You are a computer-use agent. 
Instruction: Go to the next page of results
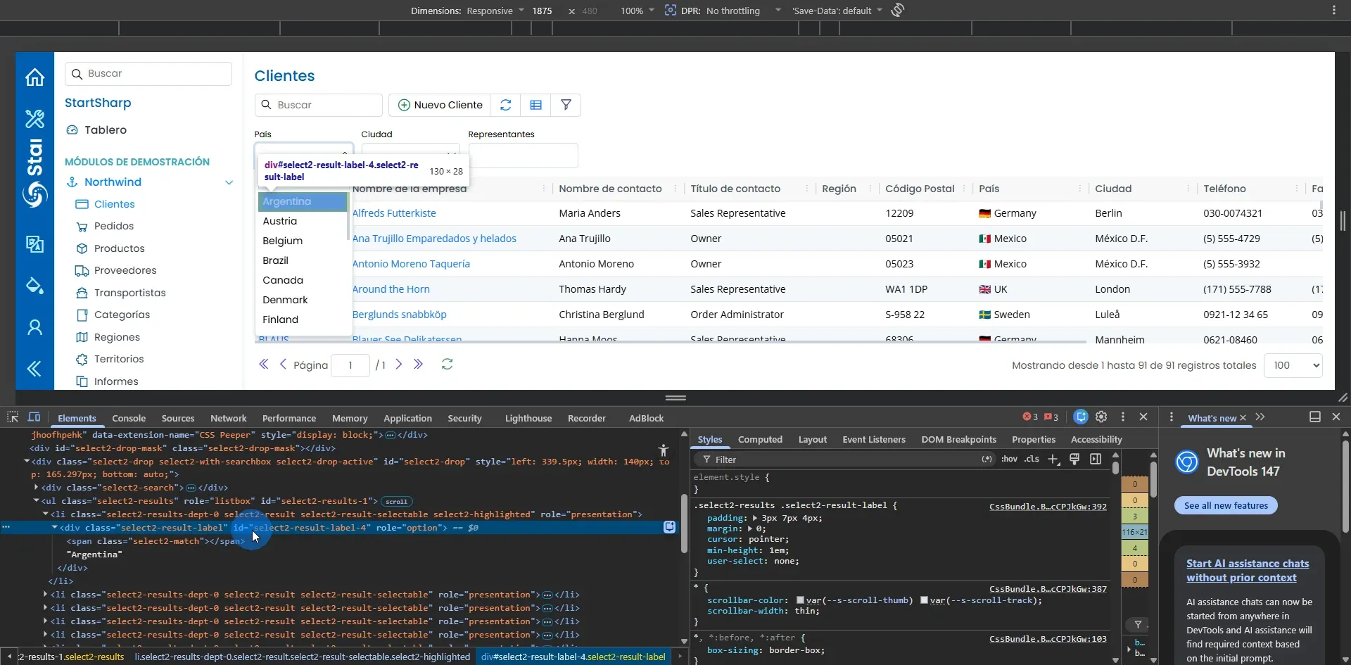(398, 364)
